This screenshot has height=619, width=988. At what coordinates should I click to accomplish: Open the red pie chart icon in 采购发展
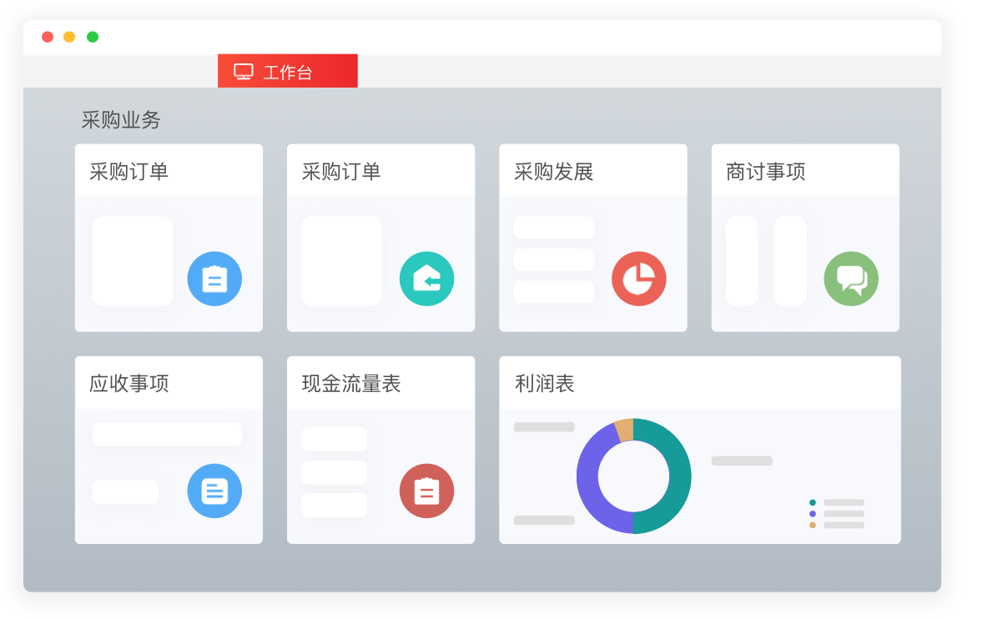(638, 279)
